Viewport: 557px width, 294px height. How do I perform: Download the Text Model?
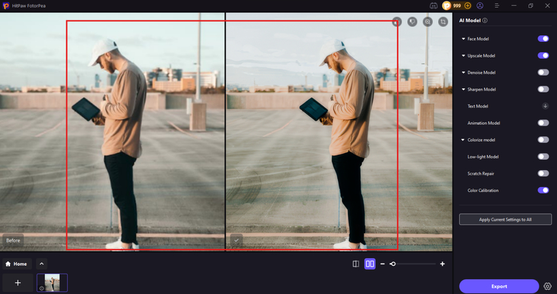point(545,106)
